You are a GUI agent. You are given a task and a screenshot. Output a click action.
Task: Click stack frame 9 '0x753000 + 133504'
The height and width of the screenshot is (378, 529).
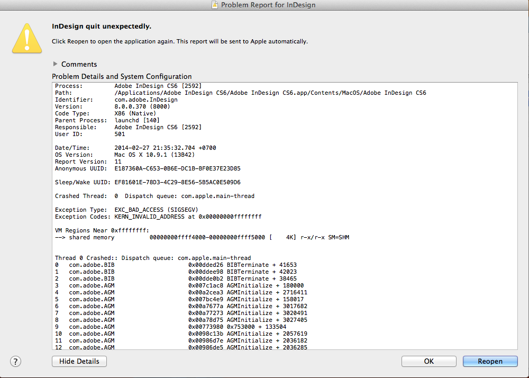click(171, 327)
